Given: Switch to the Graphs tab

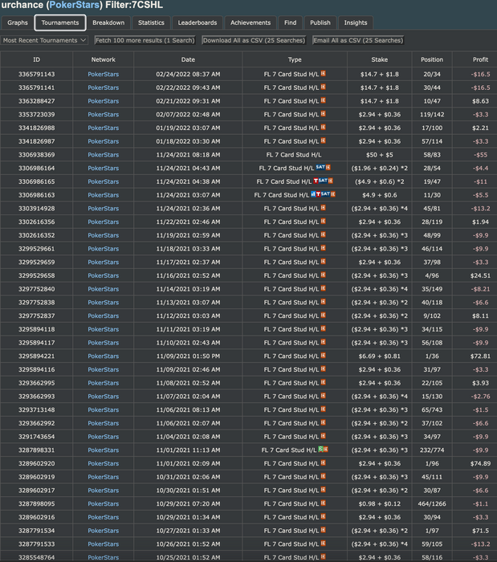Looking at the screenshot, I should tap(18, 22).
